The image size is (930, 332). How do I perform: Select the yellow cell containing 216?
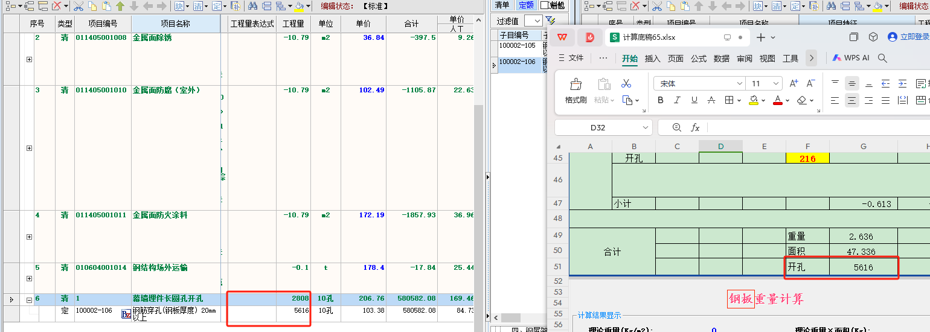click(807, 158)
